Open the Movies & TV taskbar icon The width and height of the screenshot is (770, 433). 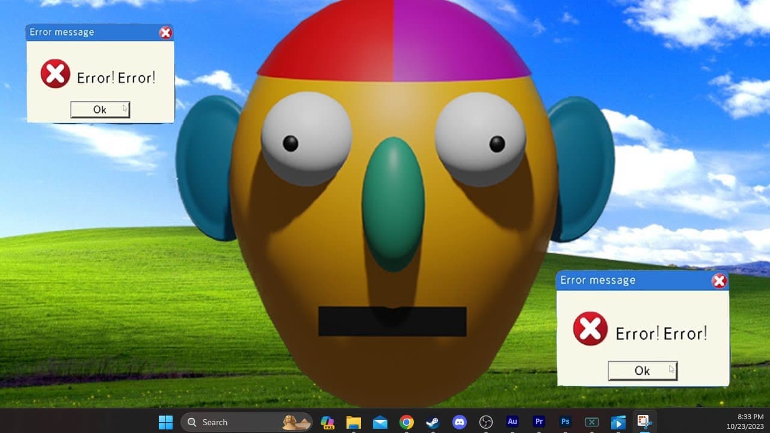point(618,422)
